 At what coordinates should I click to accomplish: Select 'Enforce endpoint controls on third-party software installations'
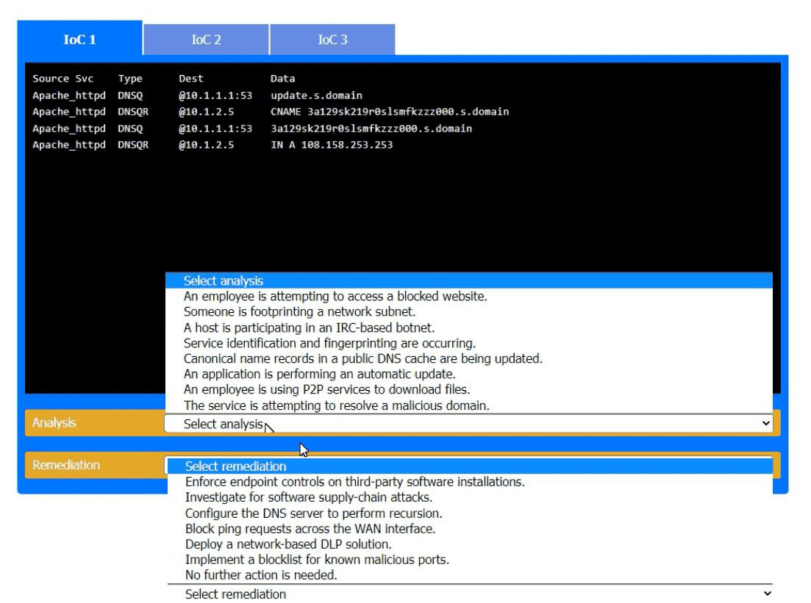click(x=354, y=482)
